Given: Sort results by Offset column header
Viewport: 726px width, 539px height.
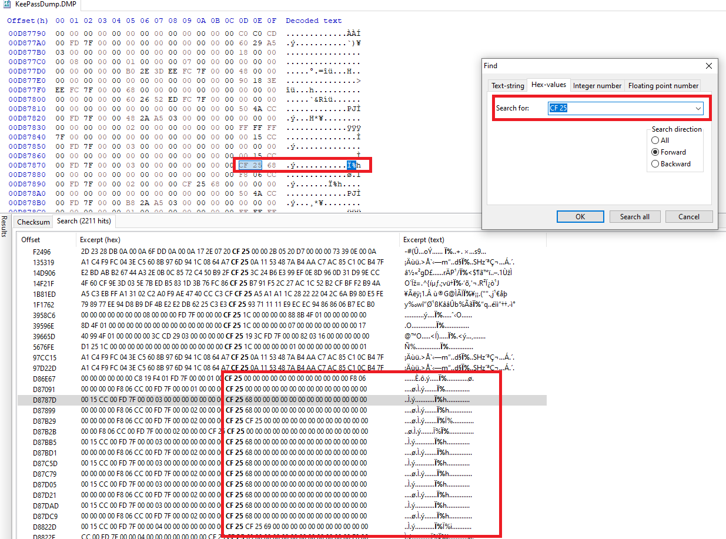Looking at the screenshot, I should pos(31,240).
